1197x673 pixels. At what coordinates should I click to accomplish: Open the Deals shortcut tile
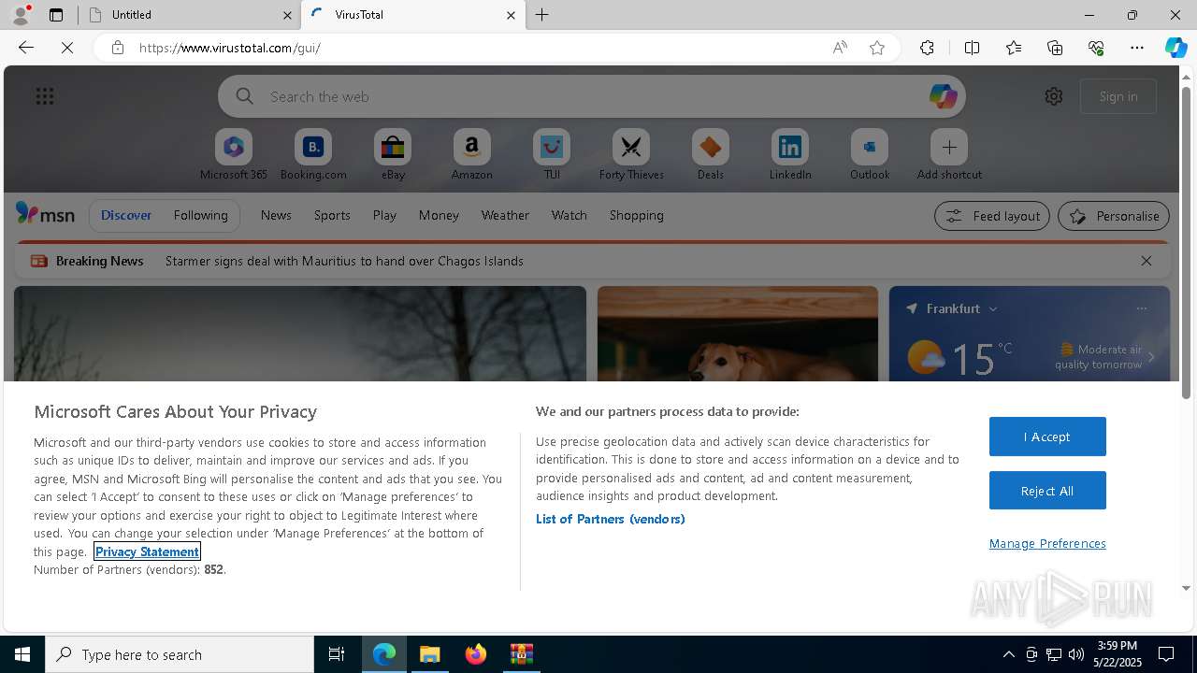point(711,155)
